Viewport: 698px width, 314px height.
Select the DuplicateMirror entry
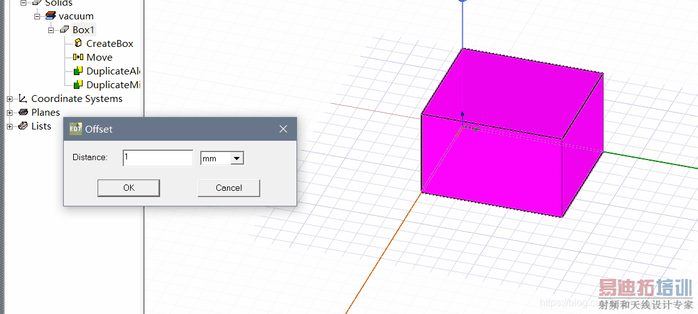point(113,85)
